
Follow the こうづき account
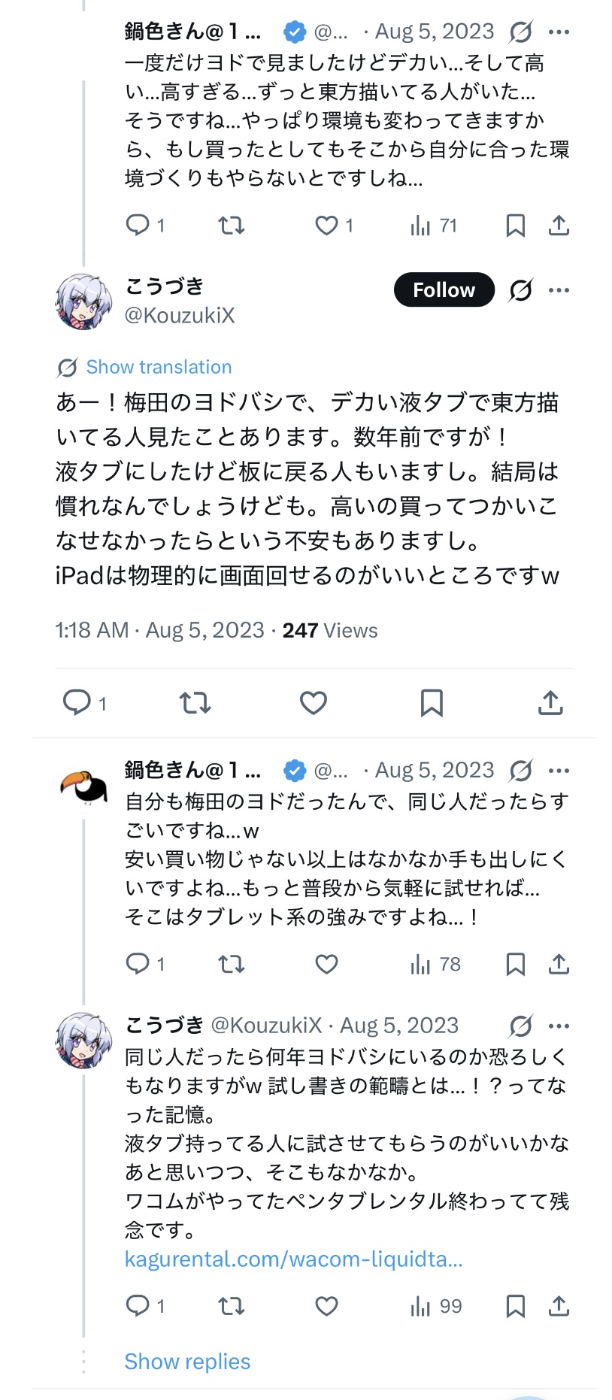pyautogui.click(x=444, y=290)
